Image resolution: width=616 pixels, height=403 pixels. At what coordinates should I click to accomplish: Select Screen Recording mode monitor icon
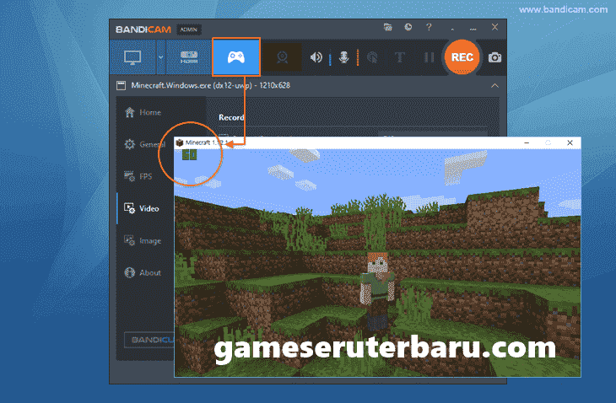coord(132,57)
